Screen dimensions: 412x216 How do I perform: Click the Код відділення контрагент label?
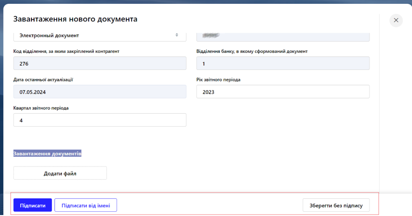pyautogui.click(x=66, y=51)
